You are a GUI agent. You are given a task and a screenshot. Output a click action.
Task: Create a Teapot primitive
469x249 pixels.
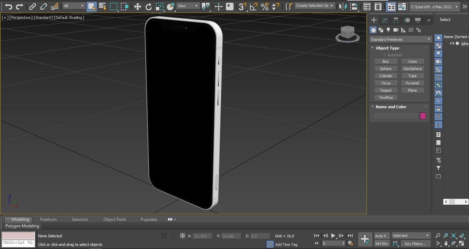386,90
